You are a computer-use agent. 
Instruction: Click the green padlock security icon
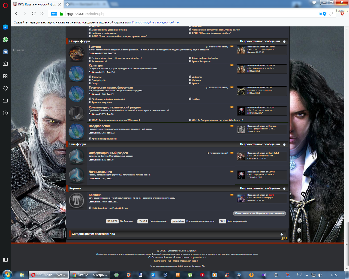click(61, 14)
